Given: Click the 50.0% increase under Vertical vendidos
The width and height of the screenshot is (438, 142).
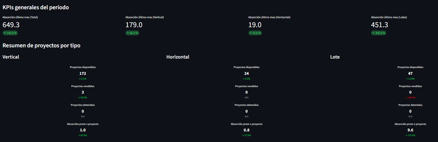Looking at the screenshot, I should (x=83, y=97).
